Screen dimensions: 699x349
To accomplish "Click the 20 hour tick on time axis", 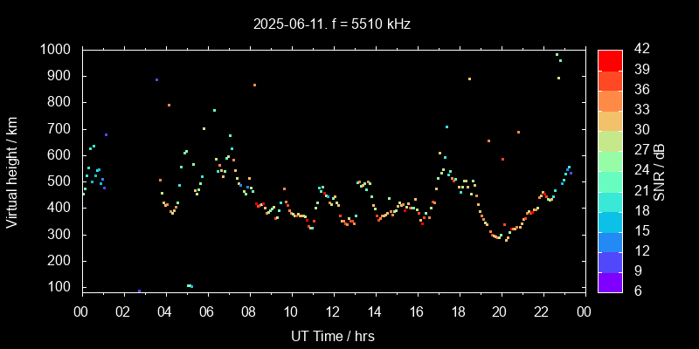I will click(500, 311).
